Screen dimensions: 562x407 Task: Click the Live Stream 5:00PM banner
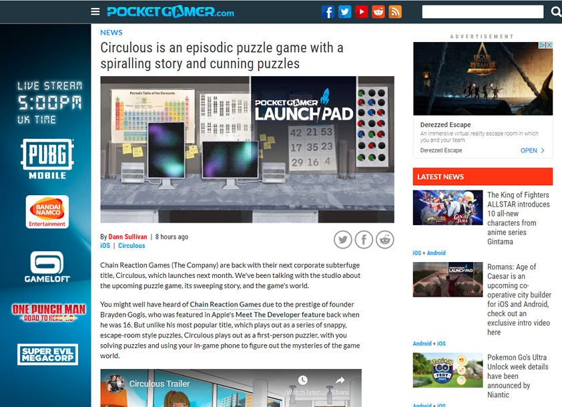49,103
